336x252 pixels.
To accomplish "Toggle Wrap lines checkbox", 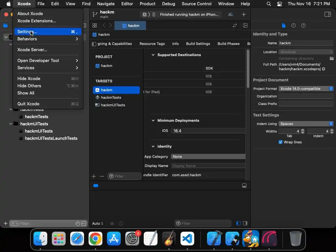I will (280, 142).
